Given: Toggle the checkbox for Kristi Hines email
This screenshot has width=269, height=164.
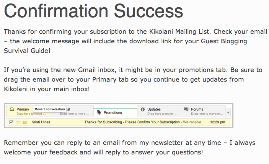Looking at the screenshot, I should point(11,122).
